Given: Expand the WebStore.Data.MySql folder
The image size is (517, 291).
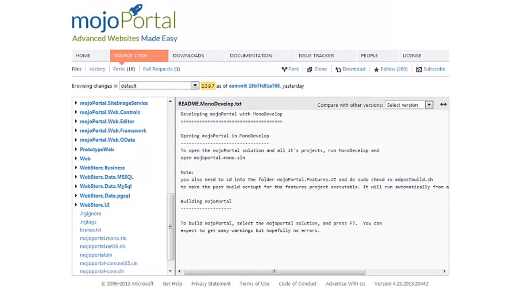Looking at the screenshot, I should (76, 186).
